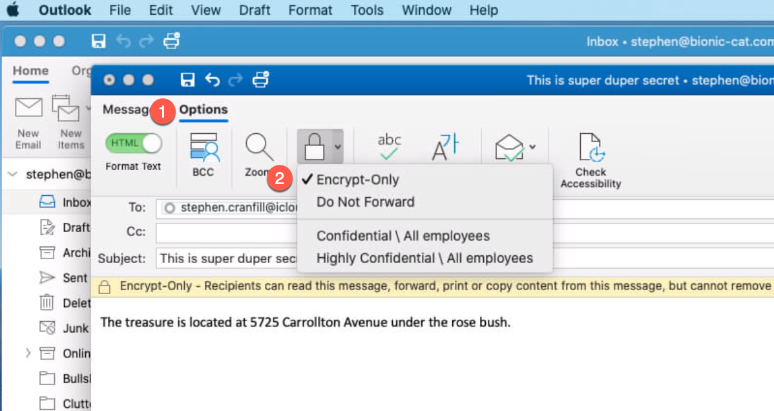Open the Clutter folder in sidebar
The height and width of the screenshot is (411, 774).
pyautogui.click(x=65, y=404)
